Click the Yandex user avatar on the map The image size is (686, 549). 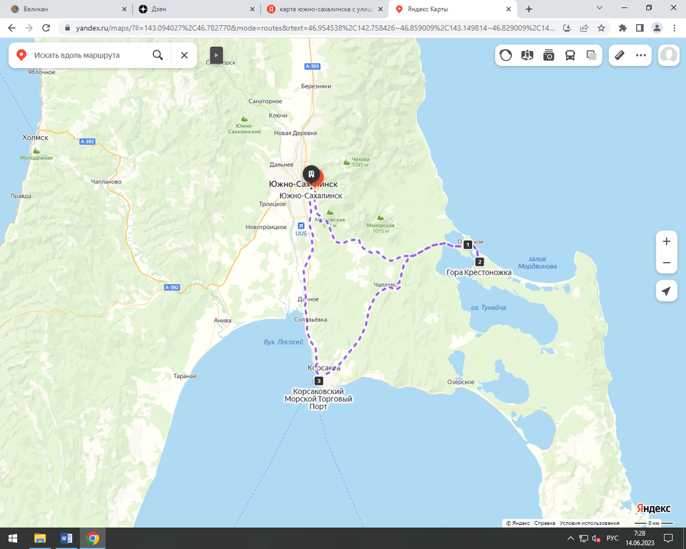point(668,55)
